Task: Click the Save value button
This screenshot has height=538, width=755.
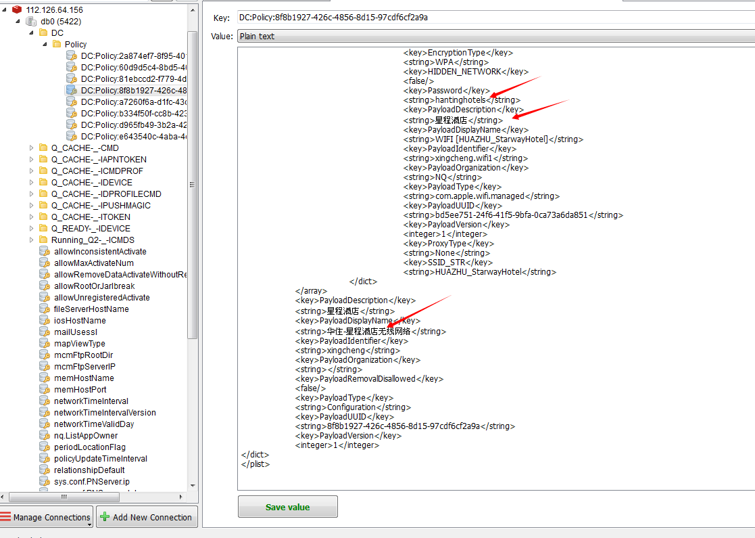Action: [x=287, y=507]
